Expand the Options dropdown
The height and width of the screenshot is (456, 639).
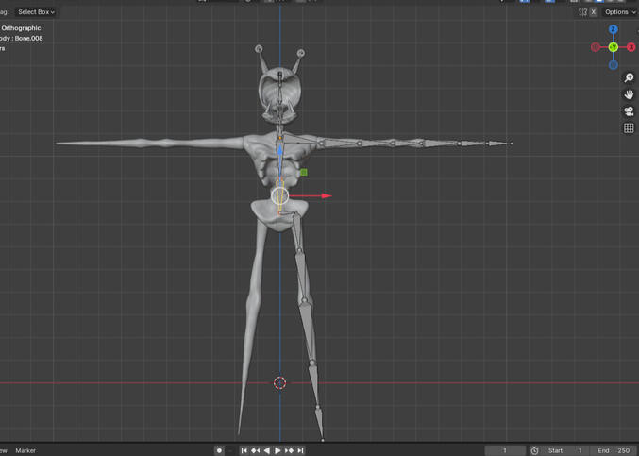(x=619, y=12)
